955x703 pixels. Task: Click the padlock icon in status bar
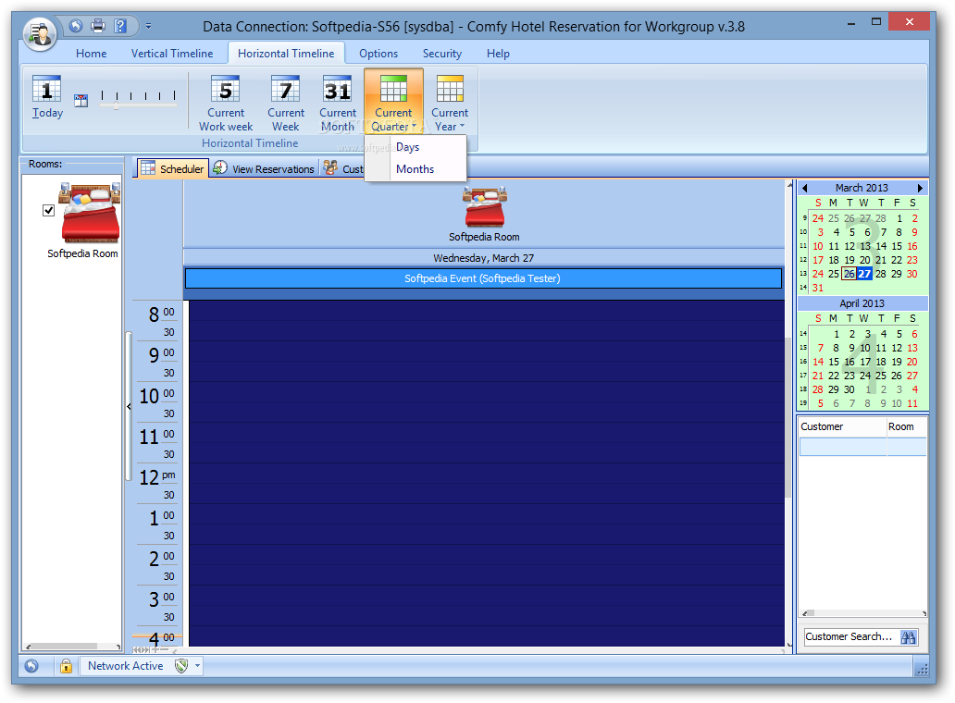pyautogui.click(x=66, y=666)
